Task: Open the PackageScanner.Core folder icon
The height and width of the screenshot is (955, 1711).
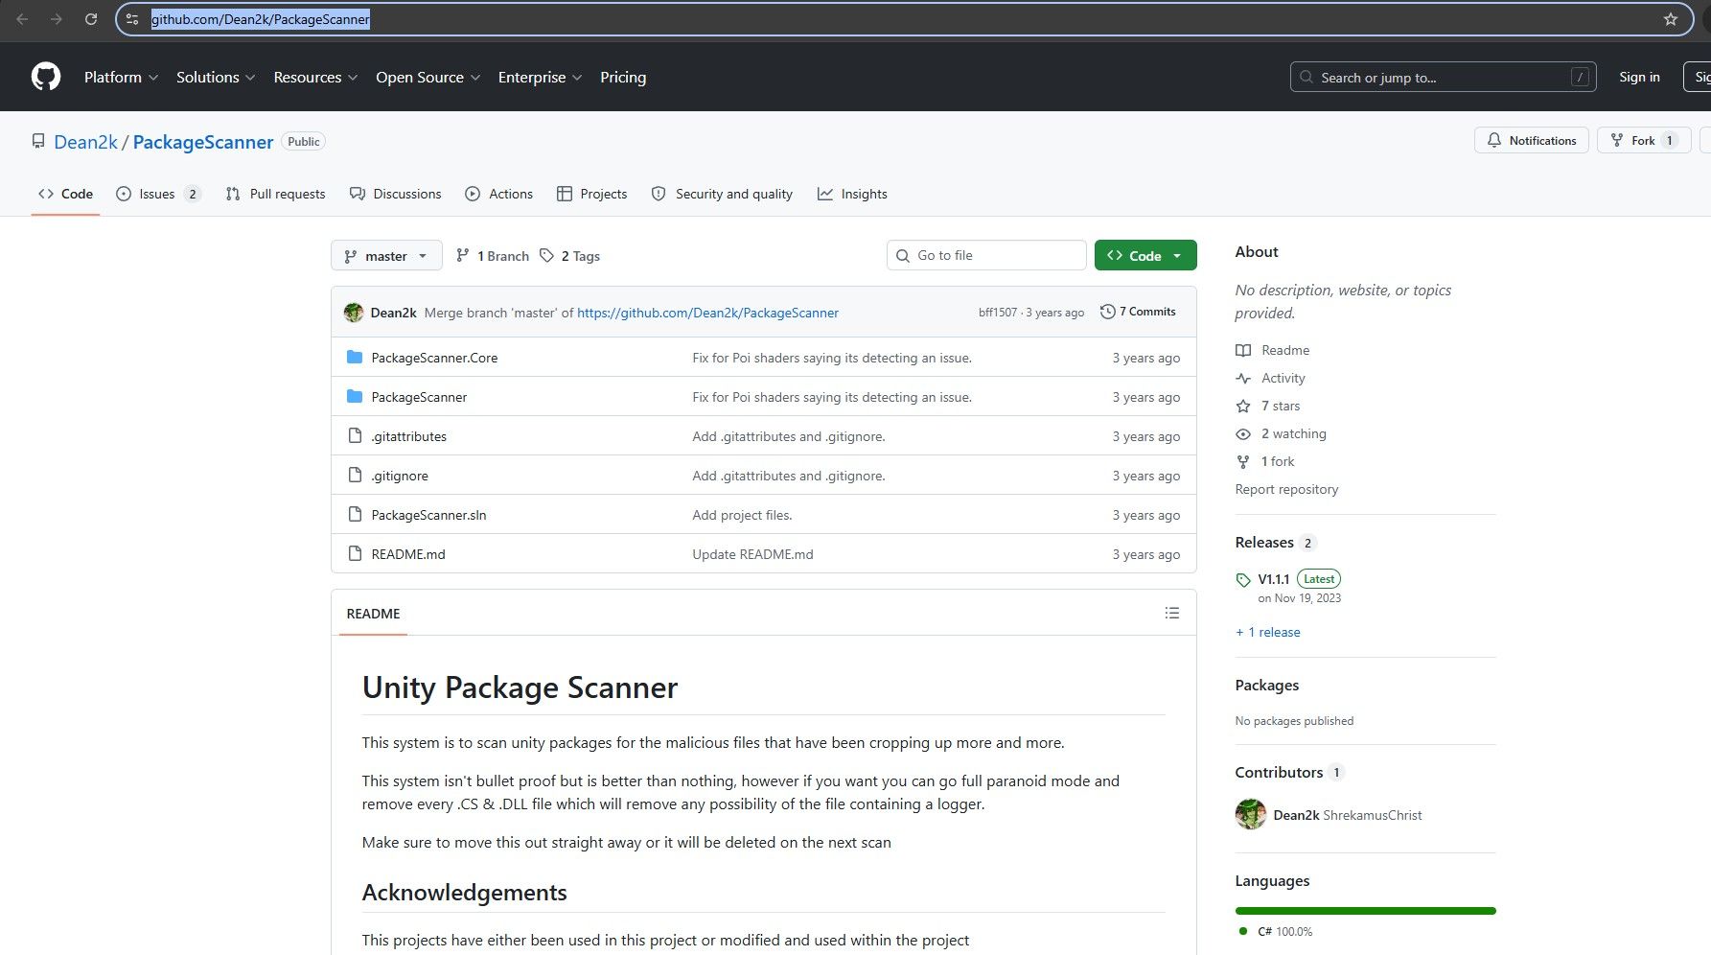Action: point(355,358)
